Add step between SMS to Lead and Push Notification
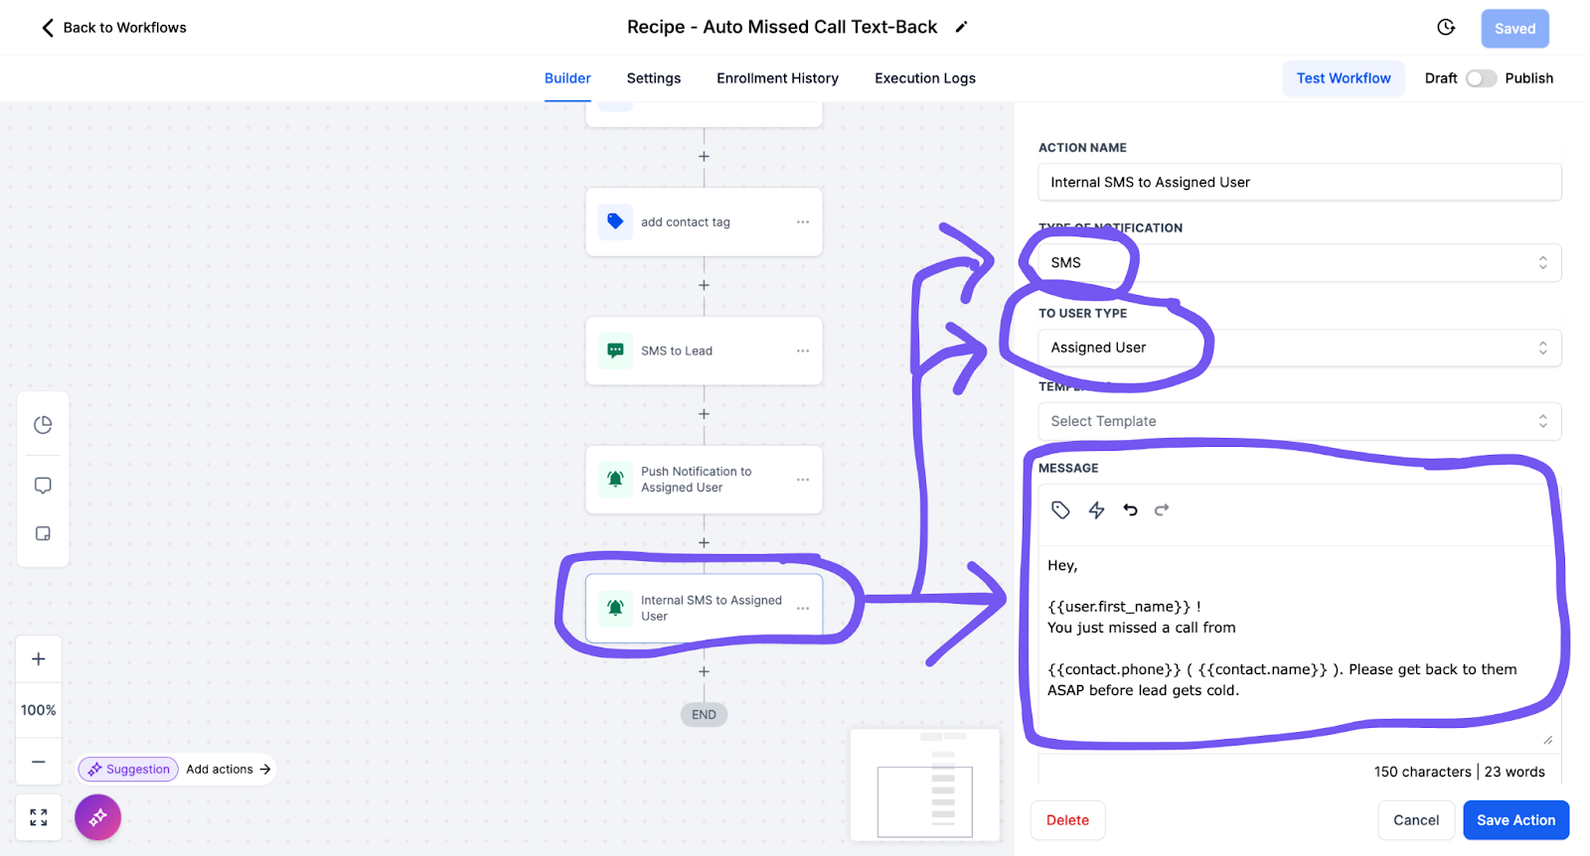 click(x=704, y=414)
